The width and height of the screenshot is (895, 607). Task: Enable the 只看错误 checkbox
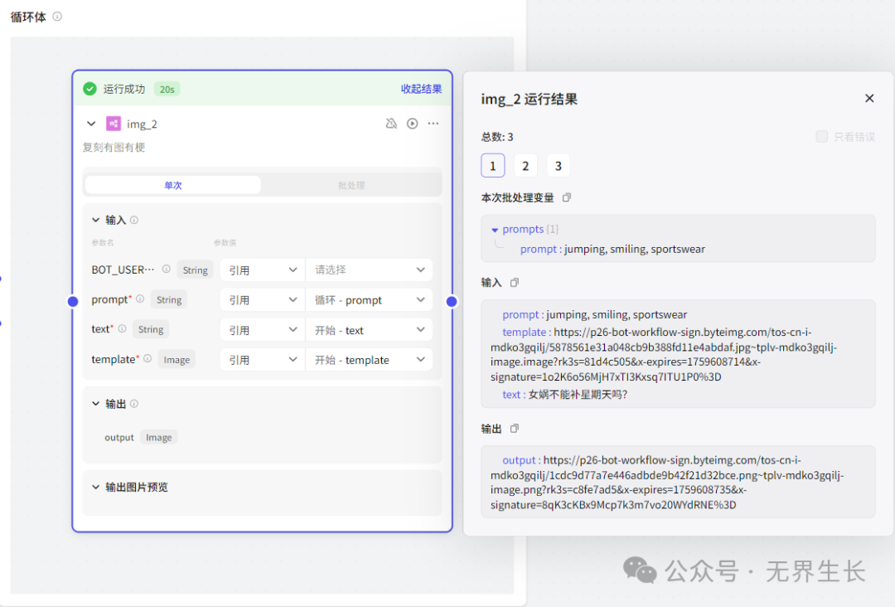click(x=821, y=137)
